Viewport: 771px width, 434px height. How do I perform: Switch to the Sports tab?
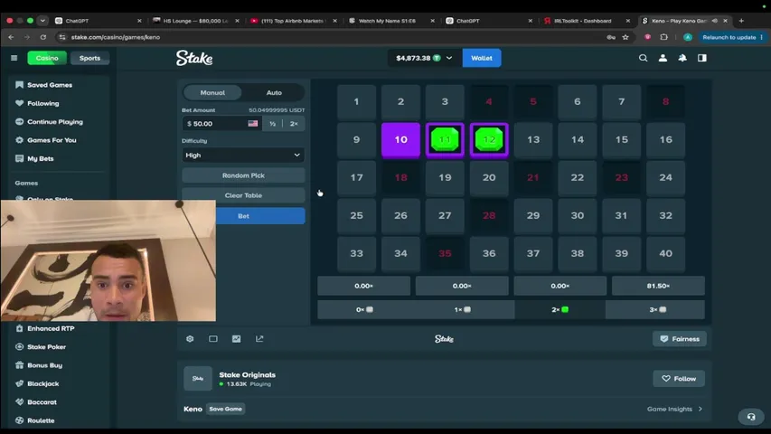90,58
